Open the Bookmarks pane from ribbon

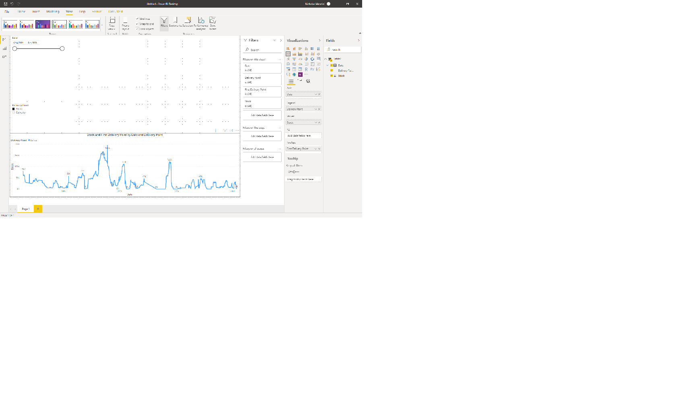click(175, 23)
